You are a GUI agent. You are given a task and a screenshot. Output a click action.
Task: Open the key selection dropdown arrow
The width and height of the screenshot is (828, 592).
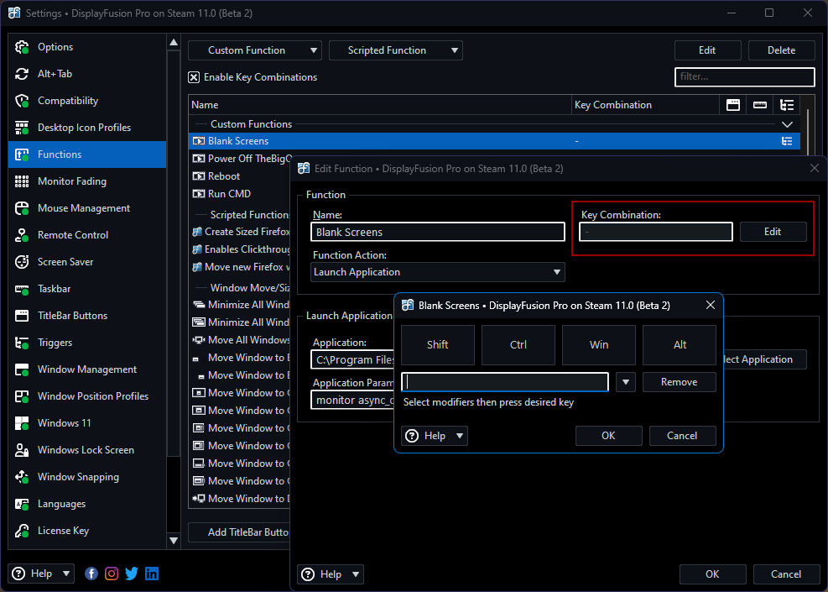pyautogui.click(x=625, y=382)
